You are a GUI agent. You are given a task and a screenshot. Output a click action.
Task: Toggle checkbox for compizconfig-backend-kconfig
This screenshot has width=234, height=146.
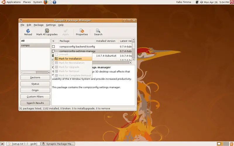pyautogui.click(x=53, y=47)
